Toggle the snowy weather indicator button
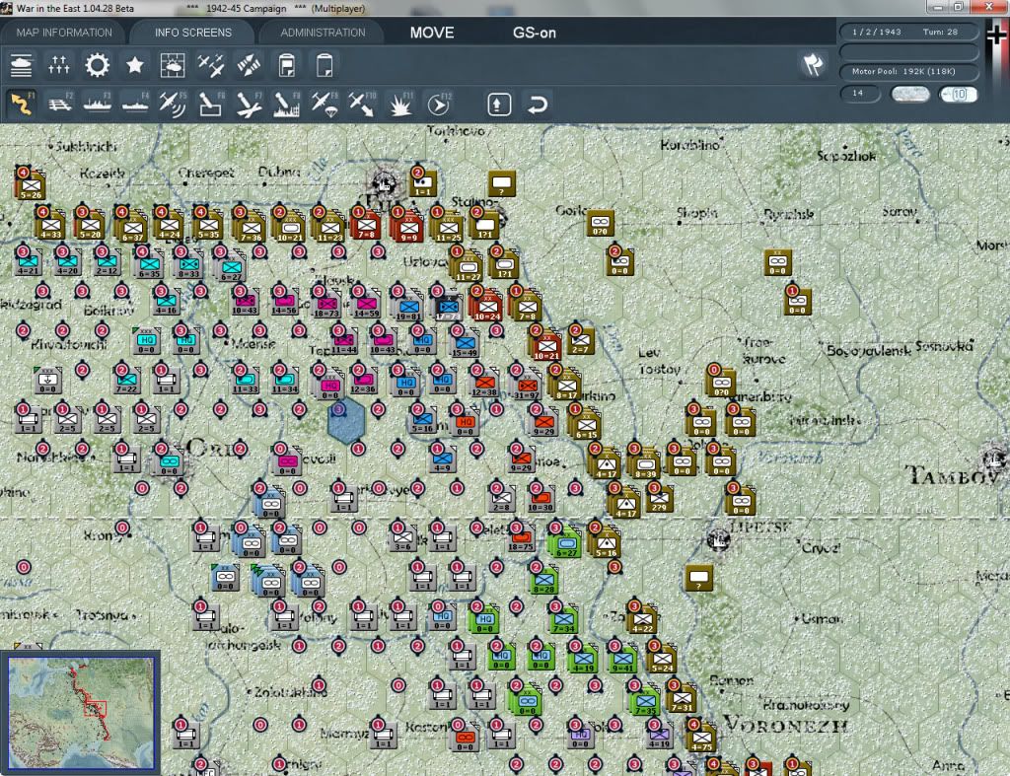 (909, 94)
